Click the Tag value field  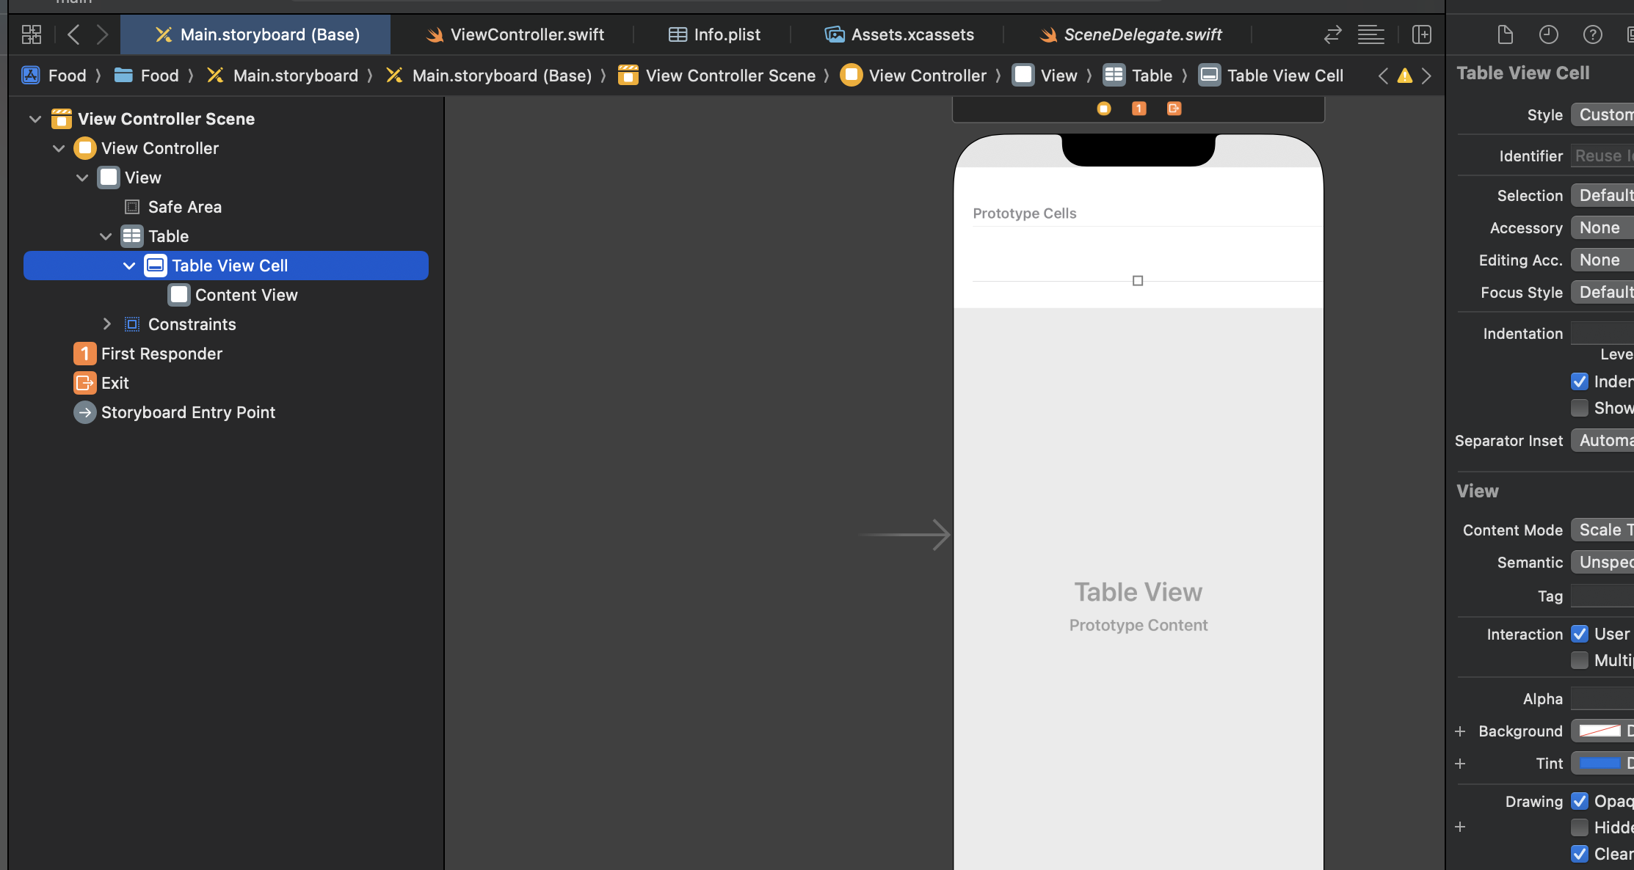[1602, 596]
